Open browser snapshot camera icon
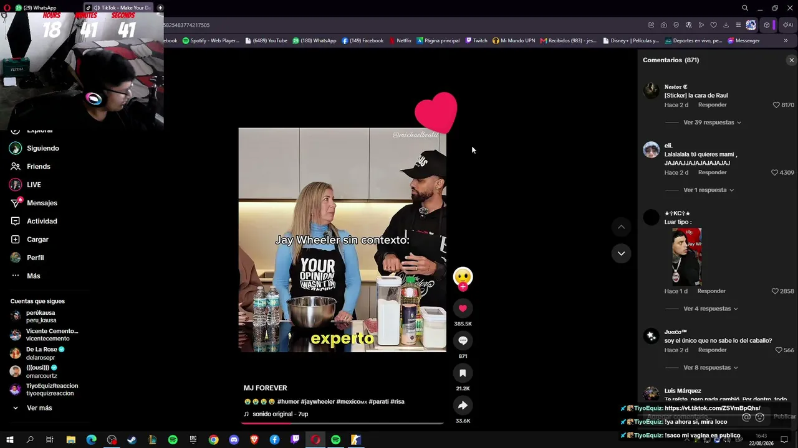 (663, 26)
